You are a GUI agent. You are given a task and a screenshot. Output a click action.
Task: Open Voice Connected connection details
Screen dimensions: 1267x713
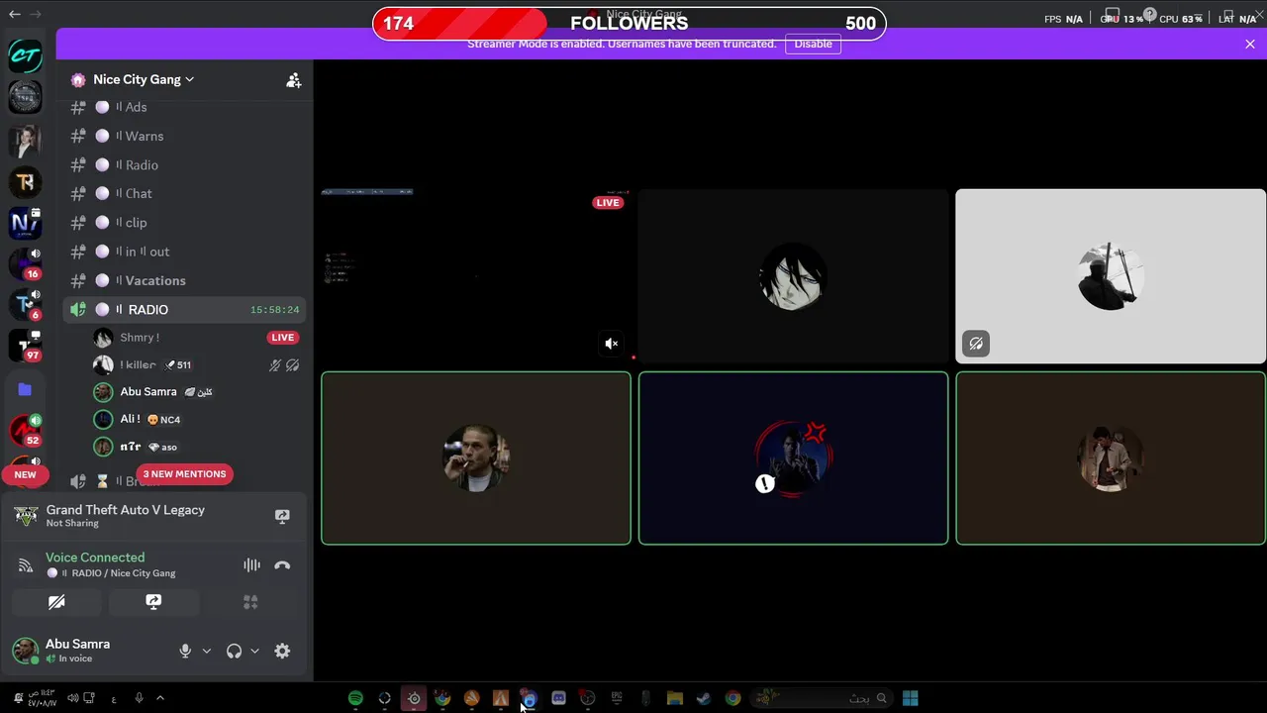pos(95,558)
